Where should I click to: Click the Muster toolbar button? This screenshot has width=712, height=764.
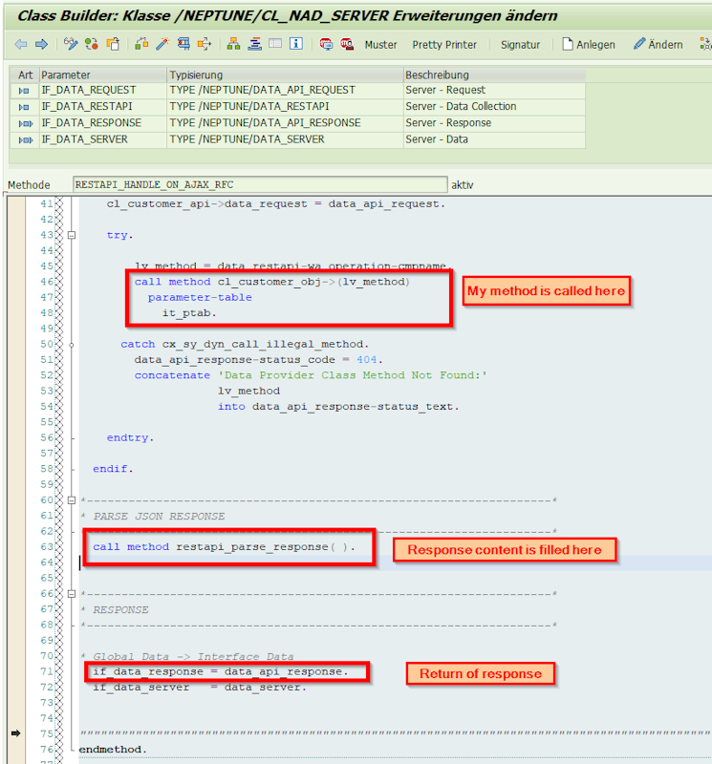(x=380, y=44)
